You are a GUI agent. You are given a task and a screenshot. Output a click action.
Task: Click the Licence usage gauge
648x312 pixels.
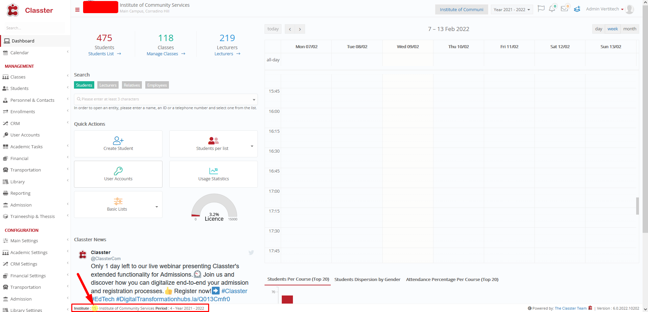(x=214, y=207)
